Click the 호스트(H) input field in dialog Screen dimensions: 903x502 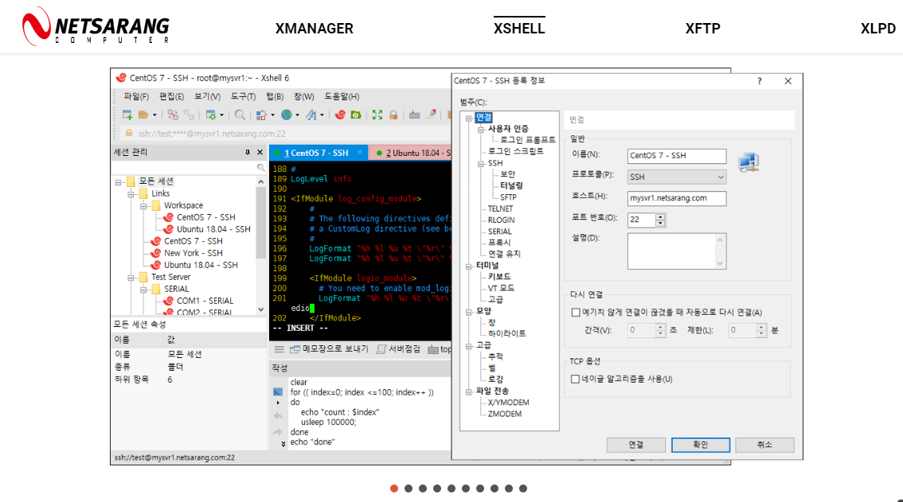pyautogui.click(x=677, y=198)
